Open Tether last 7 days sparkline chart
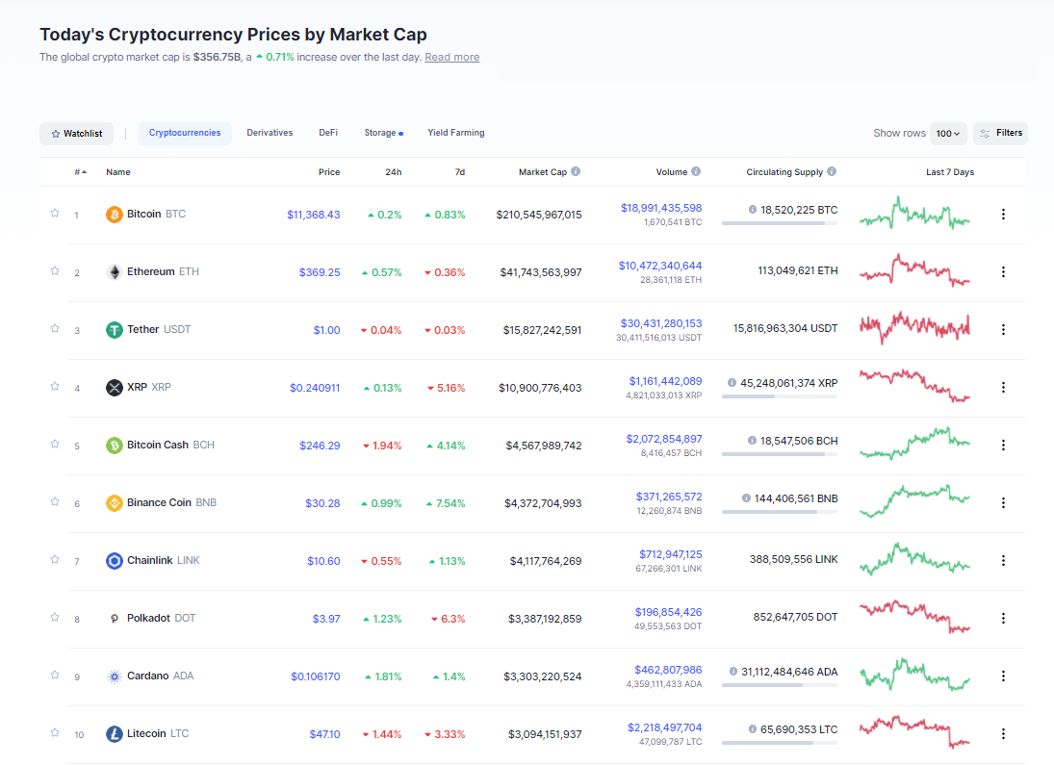Image resolution: width=1054 pixels, height=765 pixels. pyautogui.click(x=914, y=328)
